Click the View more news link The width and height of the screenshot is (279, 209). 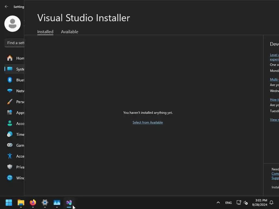274,120
